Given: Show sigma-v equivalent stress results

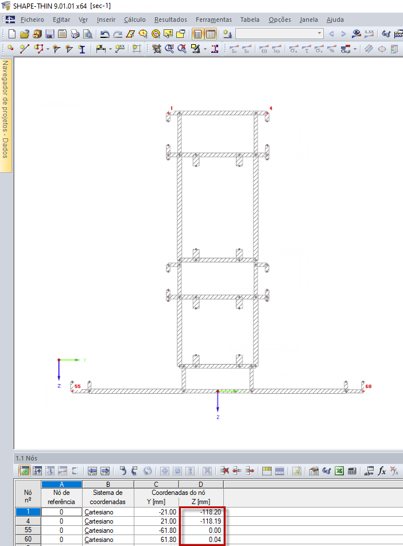Looking at the screenshot, I should (319, 49).
